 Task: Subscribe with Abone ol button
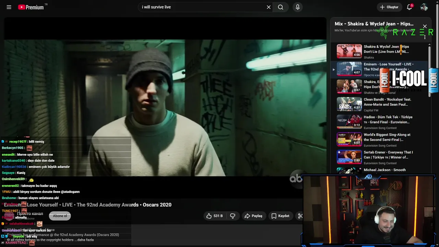pyautogui.click(x=60, y=216)
